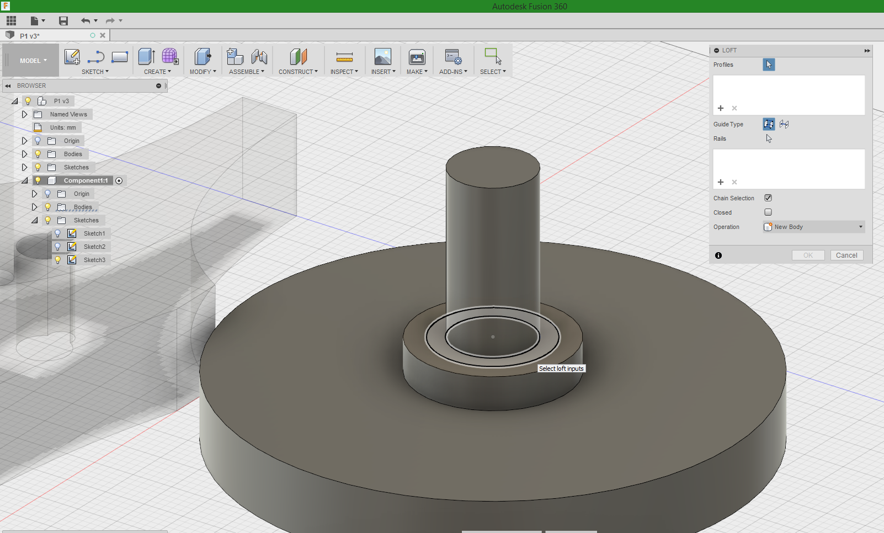
Task: Activate the Rails selection arrow
Action: [769, 138]
